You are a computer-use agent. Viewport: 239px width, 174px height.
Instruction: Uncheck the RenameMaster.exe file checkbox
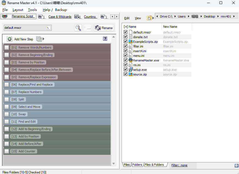pyautogui.click(x=125, y=60)
